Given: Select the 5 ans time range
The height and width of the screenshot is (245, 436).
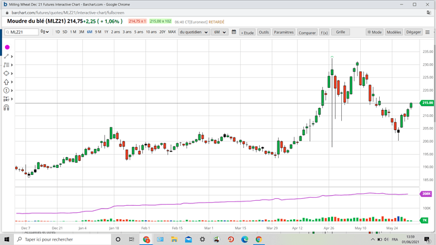Looking at the screenshot, I should click(139, 32).
